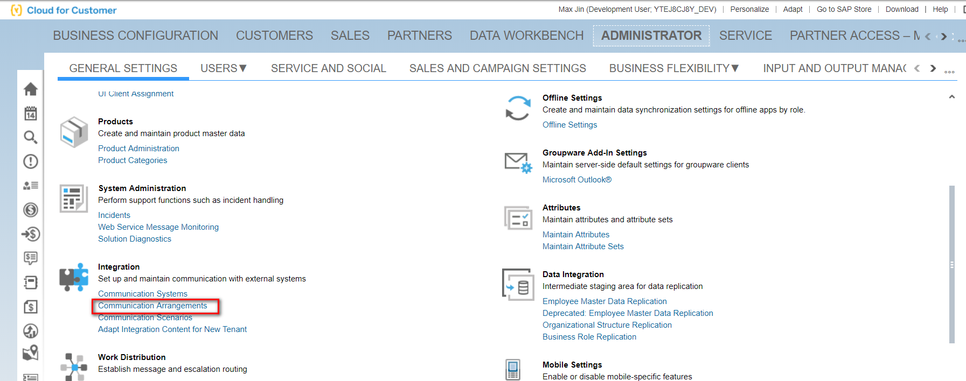Click the vertical scrollbar on the right
Image resolution: width=966 pixels, height=381 pixels.
(952, 264)
